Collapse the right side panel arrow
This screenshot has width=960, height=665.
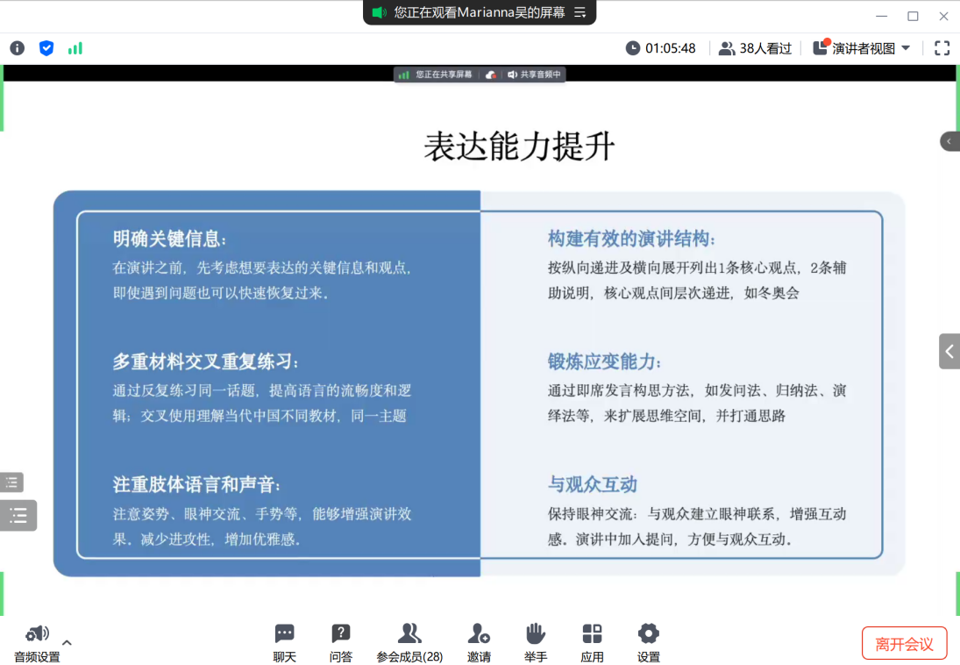pyautogui.click(x=948, y=351)
